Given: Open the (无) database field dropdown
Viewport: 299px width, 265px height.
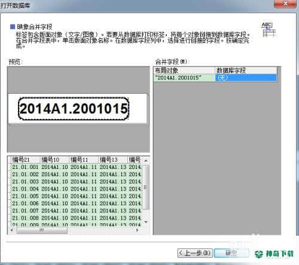Looking at the screenshot, I should pyautogui.click(x=246, y=78).
